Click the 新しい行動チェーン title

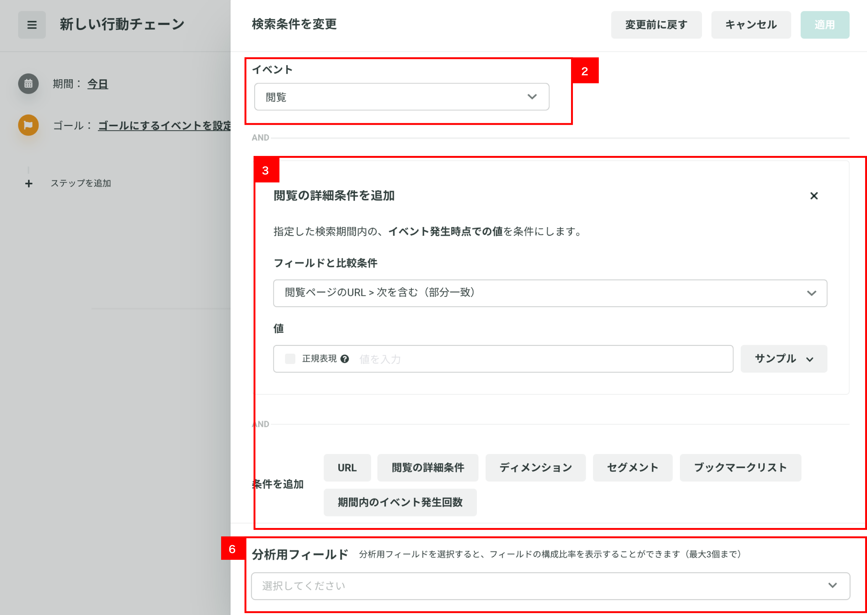pos(122,24)
